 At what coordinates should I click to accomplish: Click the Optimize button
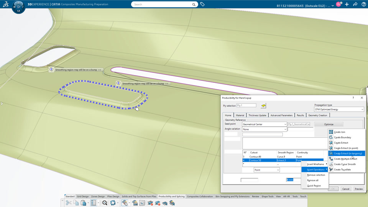[329, 124]
